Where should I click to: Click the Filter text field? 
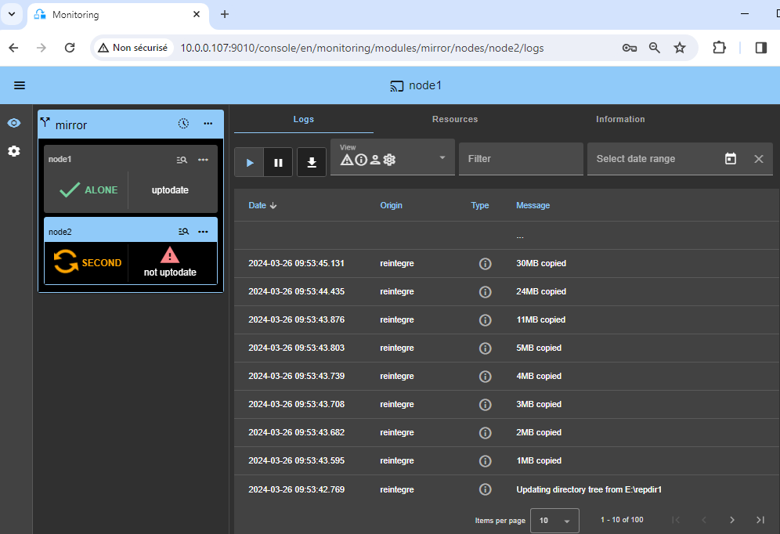(521, 159)
